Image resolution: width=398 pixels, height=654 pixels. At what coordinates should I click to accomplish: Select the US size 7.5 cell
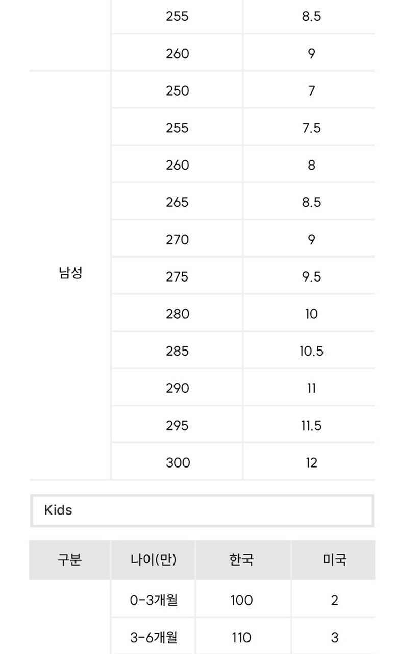[311, 128]
